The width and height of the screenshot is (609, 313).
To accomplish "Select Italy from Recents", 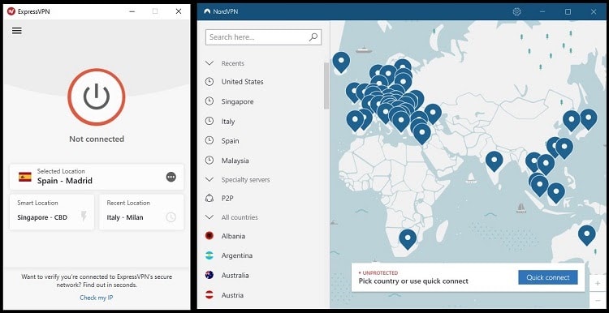I will [x=228, y=122].
